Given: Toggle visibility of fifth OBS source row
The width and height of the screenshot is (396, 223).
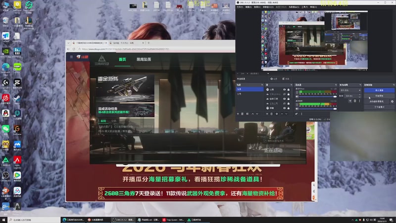Looking at the screenshot, I should (x=284, y=108).
